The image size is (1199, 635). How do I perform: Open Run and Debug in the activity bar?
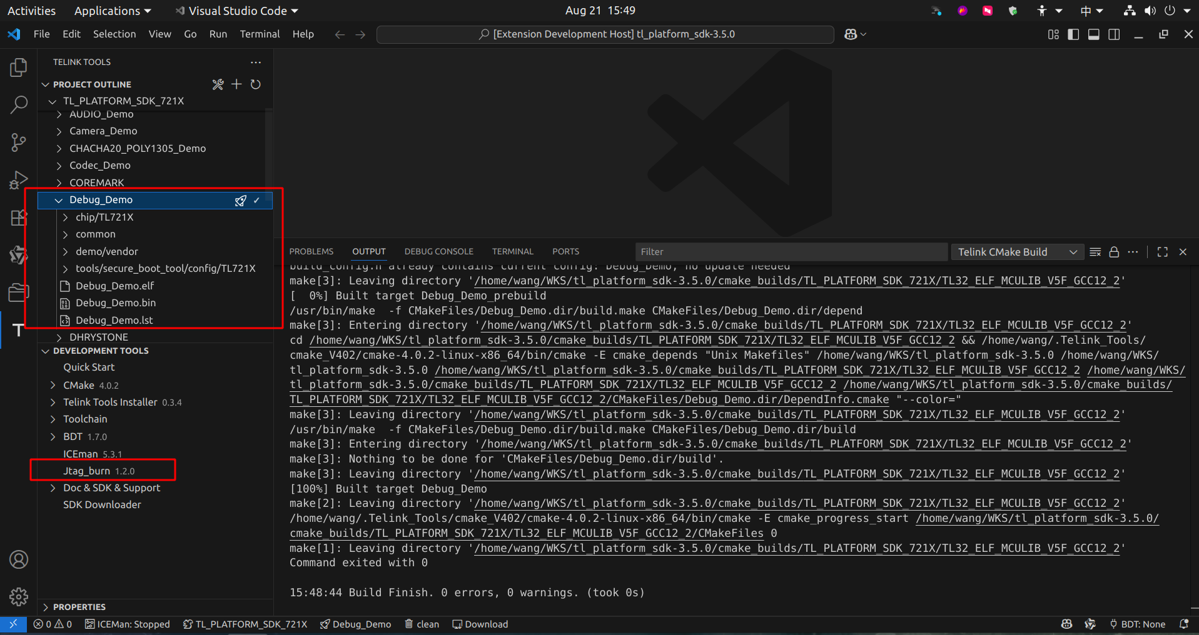18,180
